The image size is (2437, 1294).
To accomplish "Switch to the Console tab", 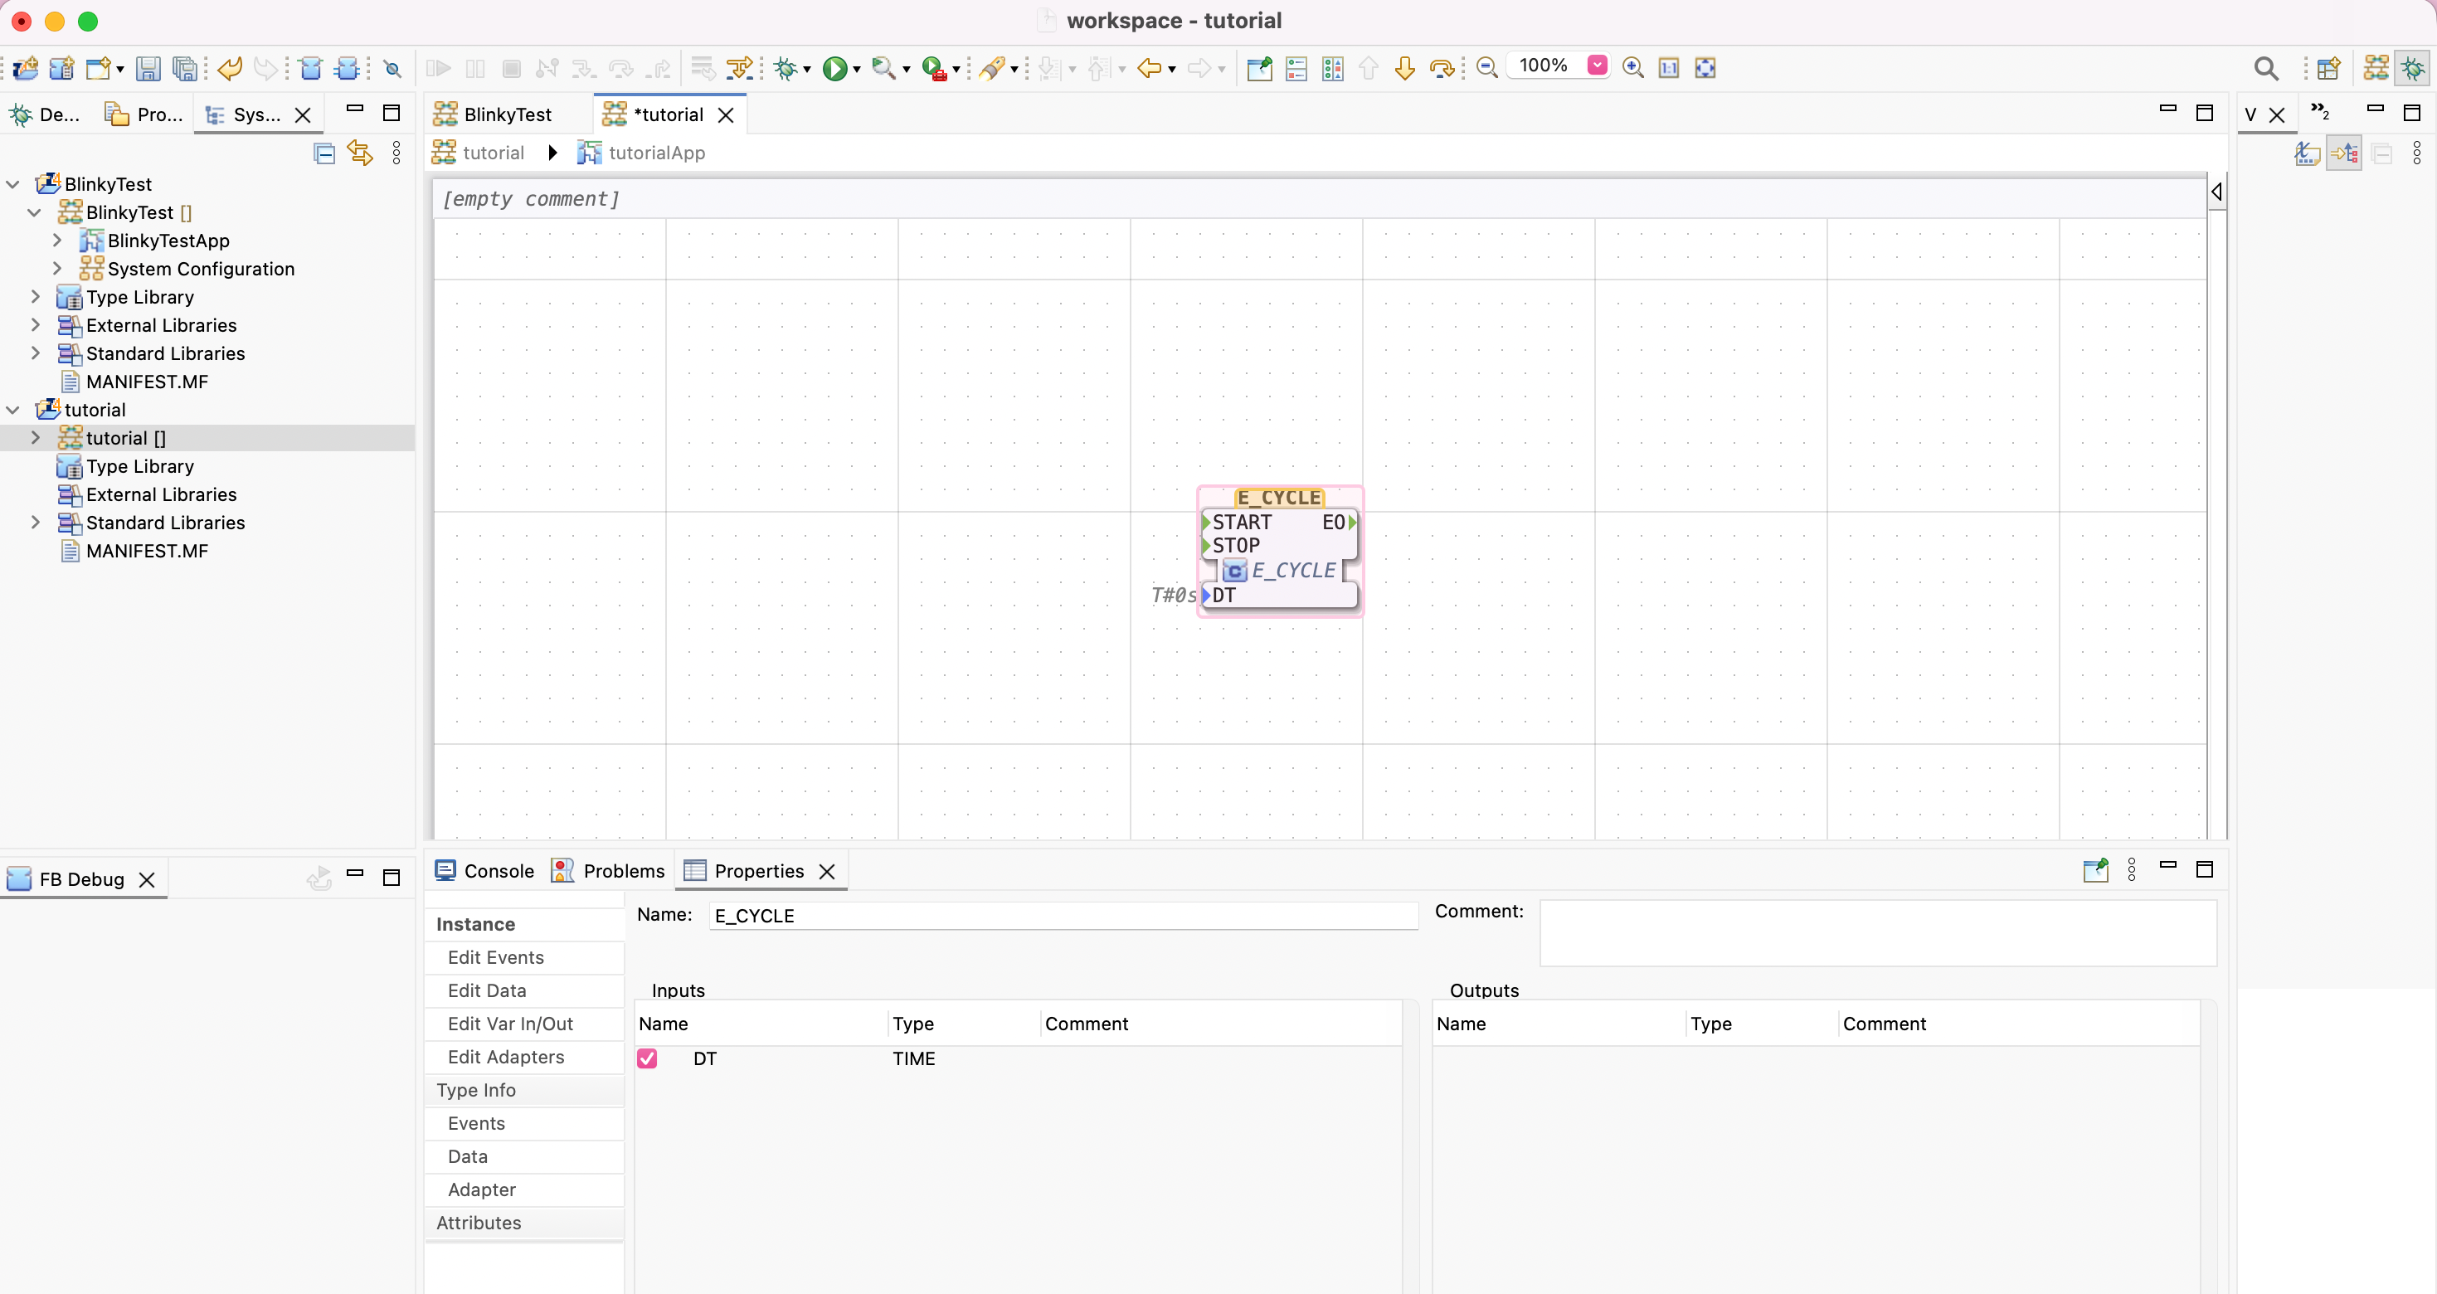I will 484,871.
